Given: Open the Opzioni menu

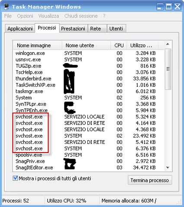Looking at the screenshot, I should click(25, 16).
